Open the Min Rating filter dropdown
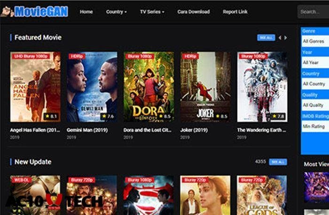329x215 pixels. coord(315,127)
